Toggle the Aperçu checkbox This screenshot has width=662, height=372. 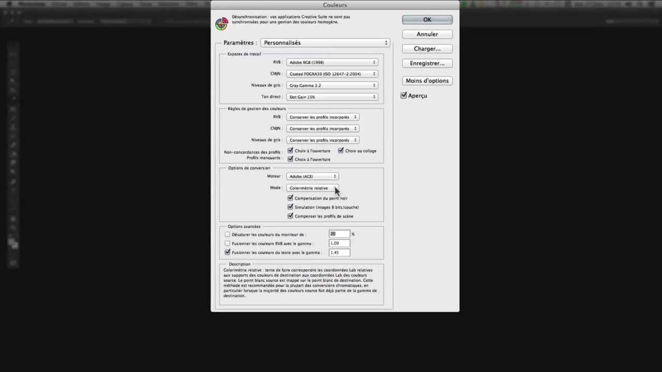(x=403, y=96)
